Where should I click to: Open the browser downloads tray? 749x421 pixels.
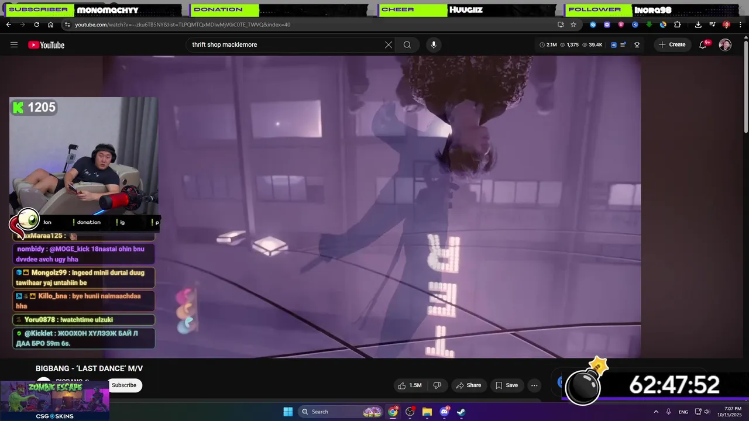698,25
